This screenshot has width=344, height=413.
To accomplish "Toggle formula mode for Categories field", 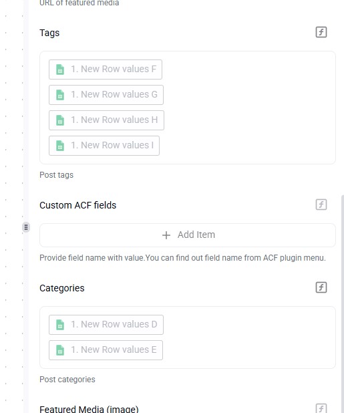I will 321,287.
